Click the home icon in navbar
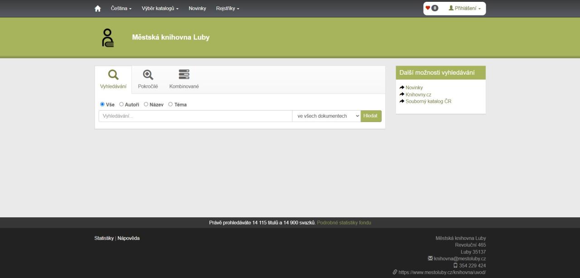The height and width of the screenshot is (278, 580). [97, 9]
